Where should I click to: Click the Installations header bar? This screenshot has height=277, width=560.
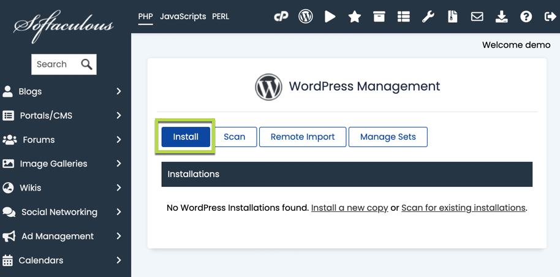point(347,174)
